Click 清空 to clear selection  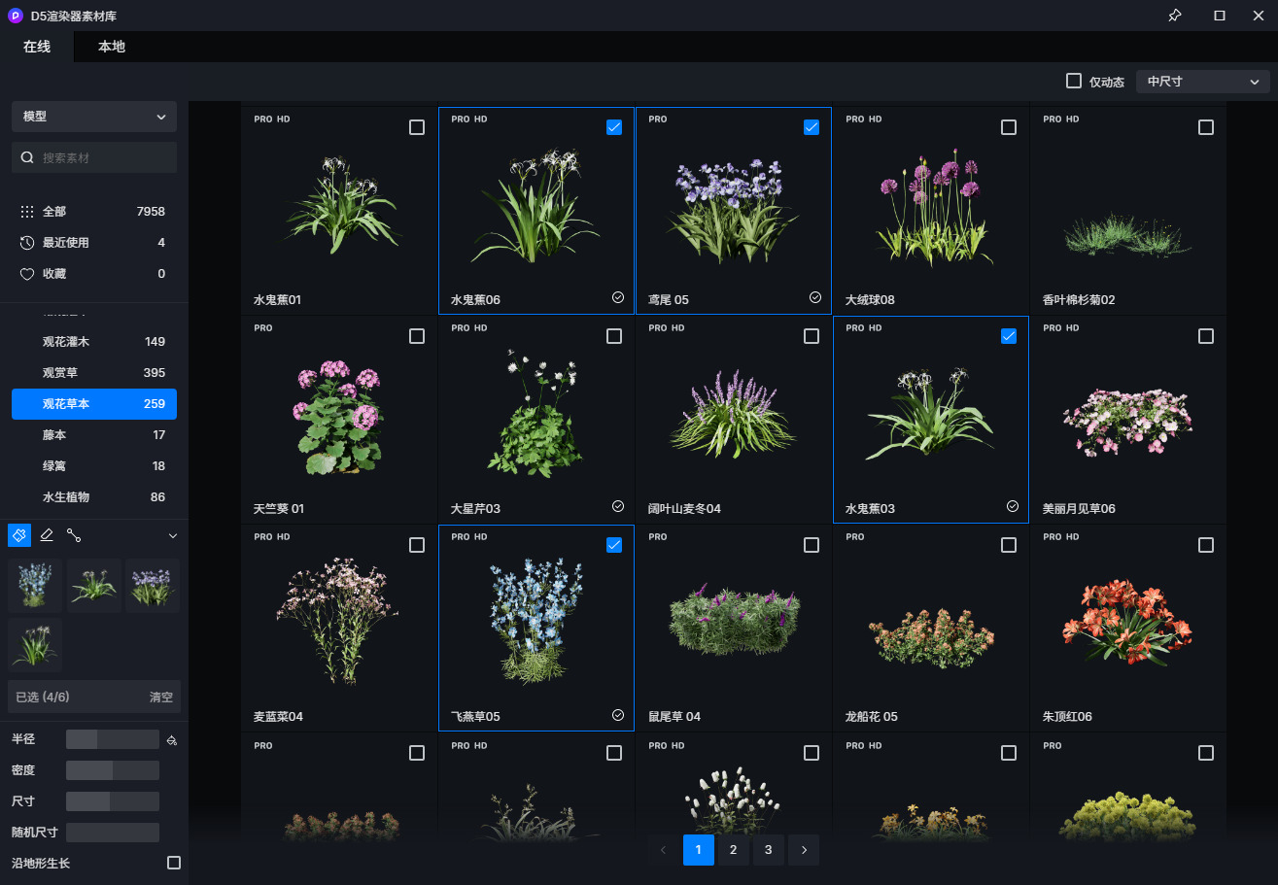pos(160,698)
